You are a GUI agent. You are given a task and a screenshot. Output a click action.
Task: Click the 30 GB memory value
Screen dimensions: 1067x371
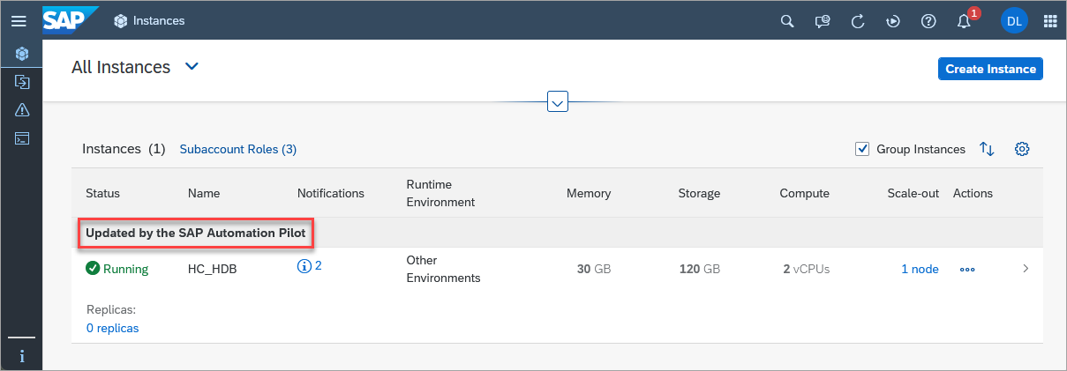tap(593, 269)
